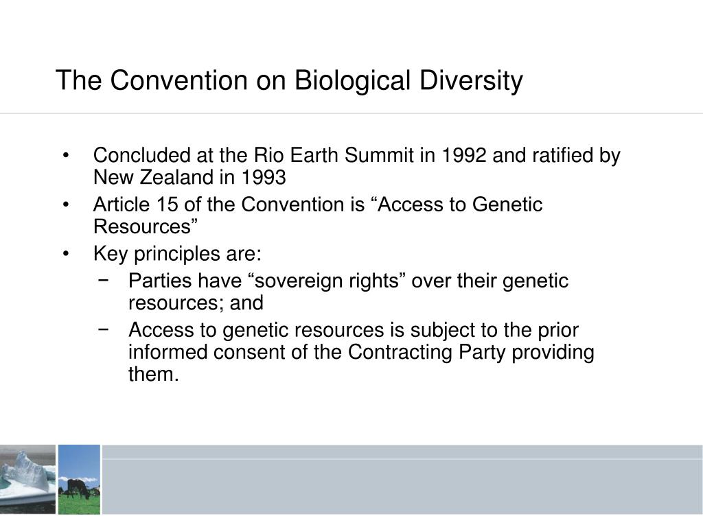The image size is (703, 527).
Task: Click the line 'informed consent of the Contracting Party'
Action: 361,352
